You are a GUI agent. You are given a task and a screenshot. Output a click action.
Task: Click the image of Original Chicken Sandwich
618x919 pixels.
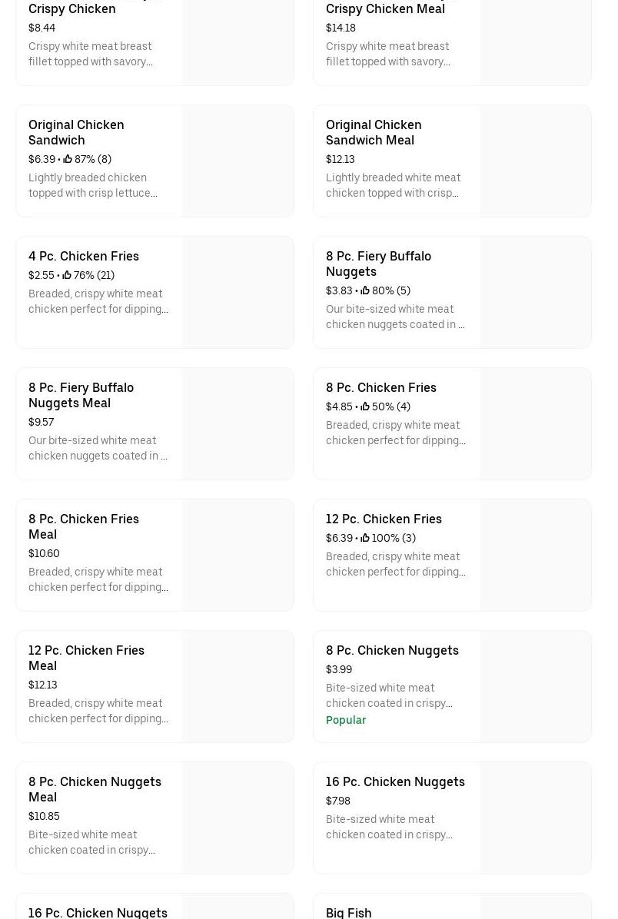(238, 161)
